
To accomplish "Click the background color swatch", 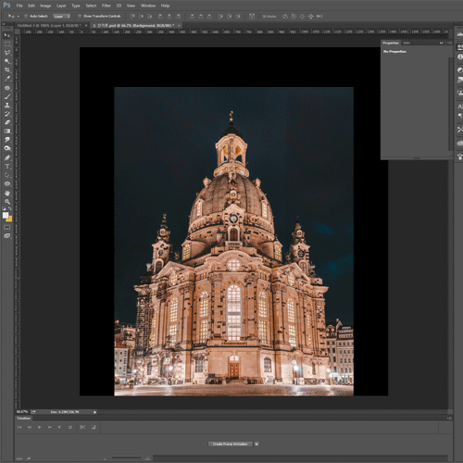I will pos(9,219).
